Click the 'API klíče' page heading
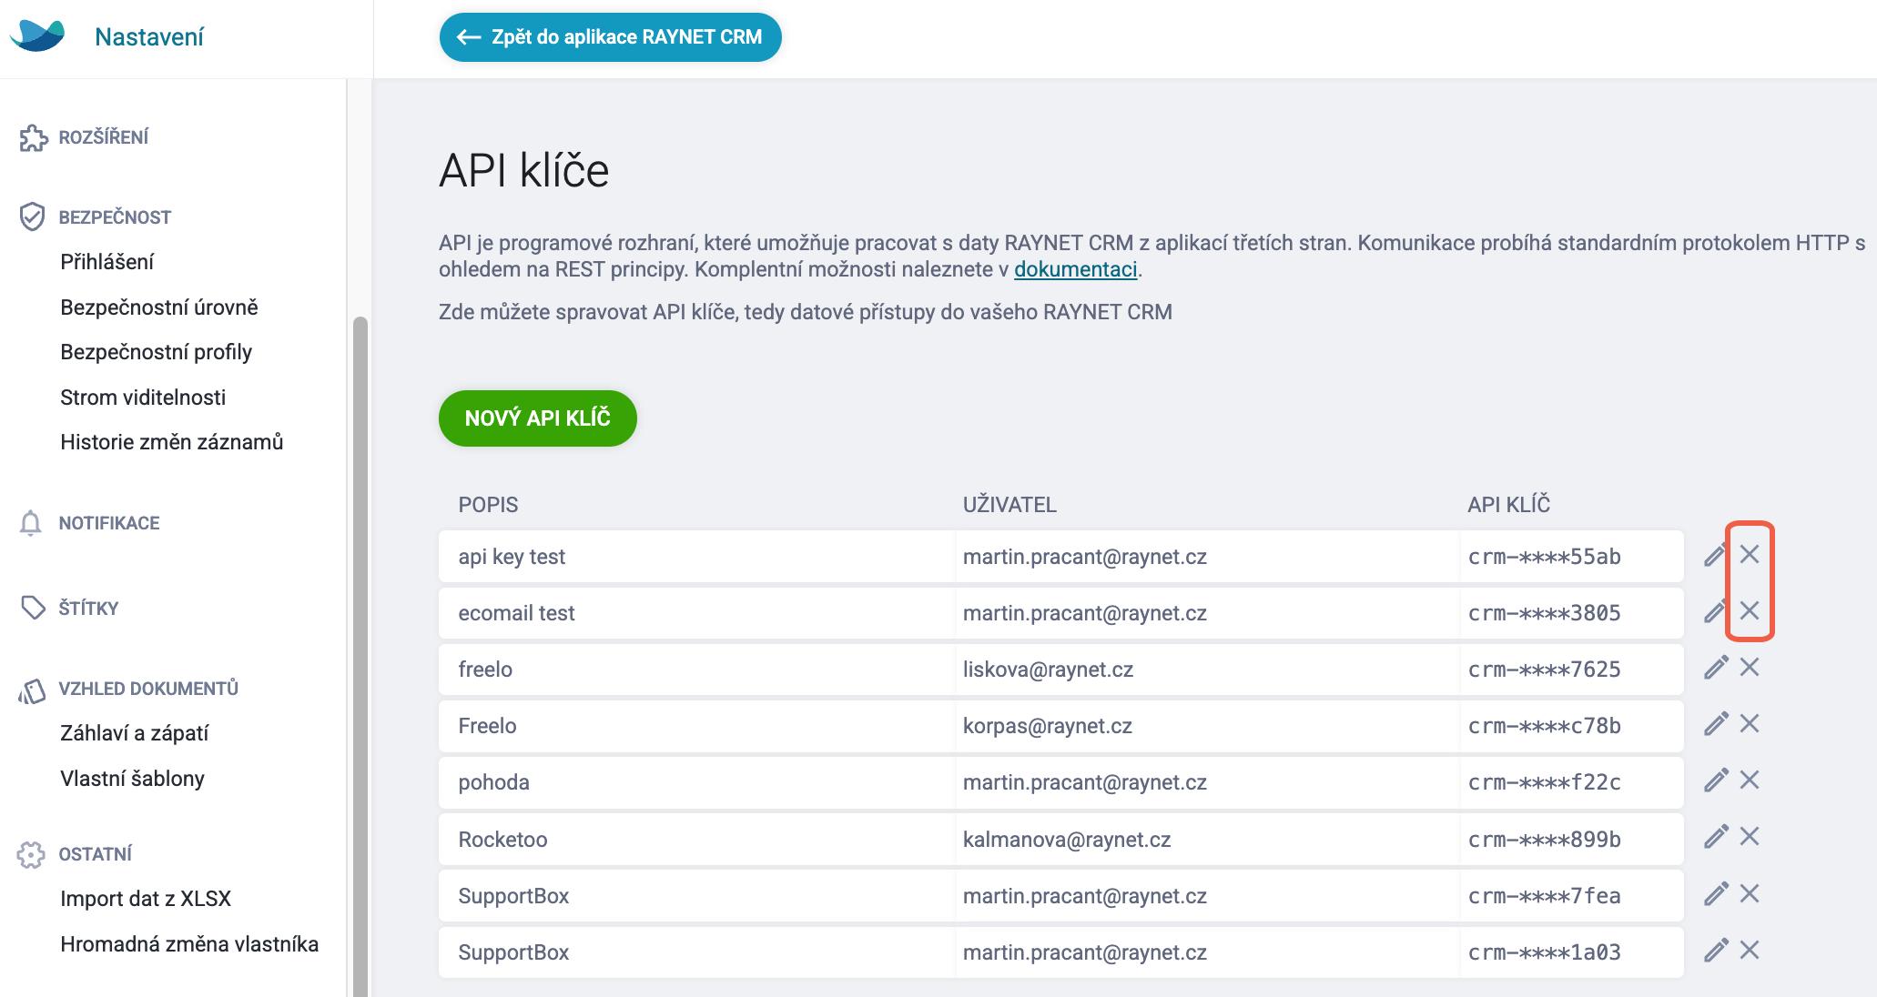This screenshot has height=997, width=1877. tap(524, 170)
